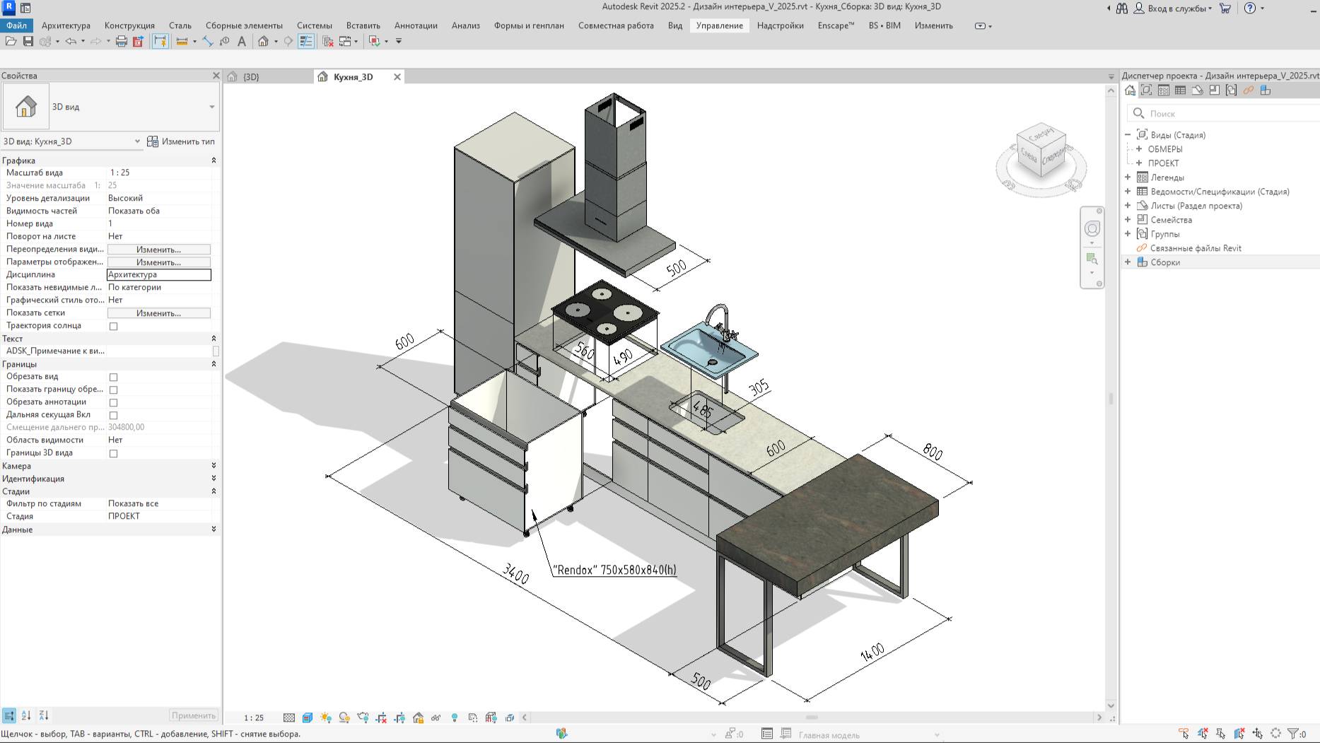Screen dimensions: 1320x743
Task: Click the Изменить тип button in Properties
Action: click(x=180, y=141)
